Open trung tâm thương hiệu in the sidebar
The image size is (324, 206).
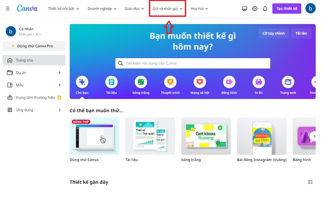(34, 97)
